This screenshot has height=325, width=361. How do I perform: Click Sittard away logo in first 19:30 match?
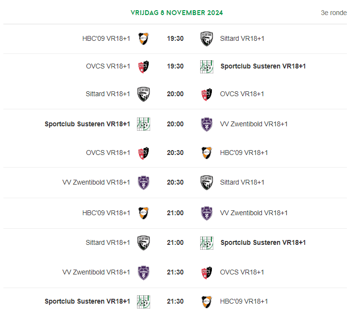coord(206,38)
